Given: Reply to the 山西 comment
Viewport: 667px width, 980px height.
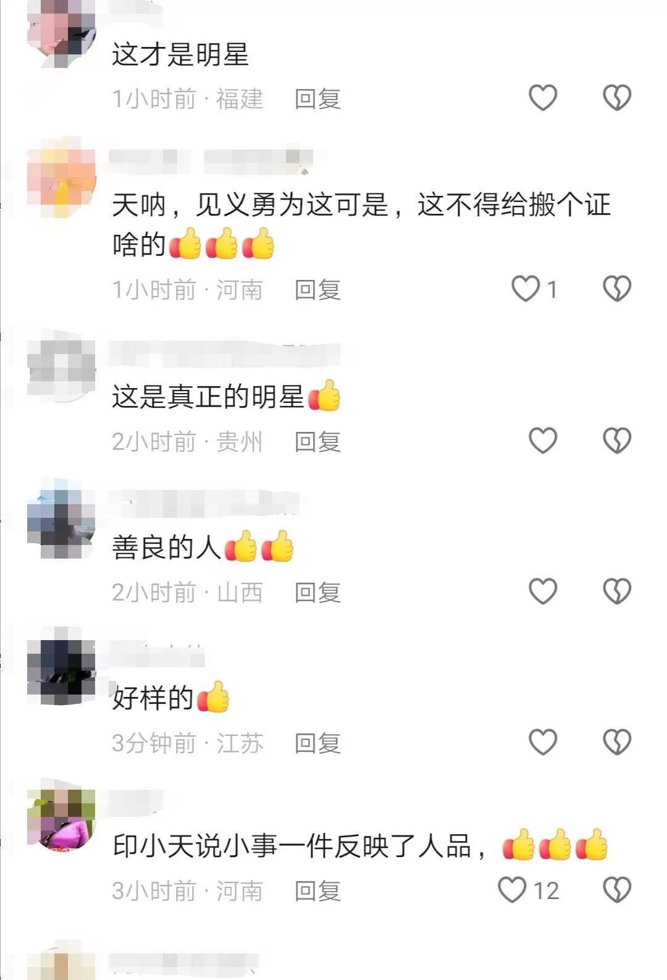Looking at the screenshot, I should (317, 593).
